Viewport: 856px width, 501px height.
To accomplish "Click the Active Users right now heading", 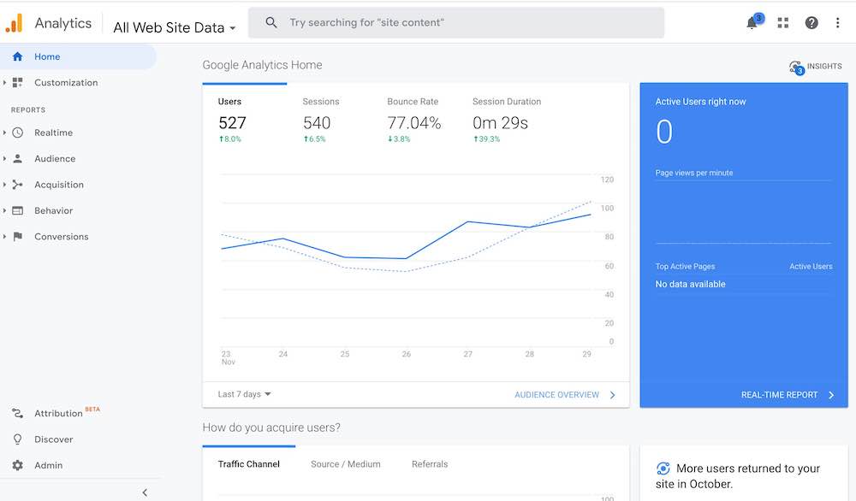I will click(700, 102).
